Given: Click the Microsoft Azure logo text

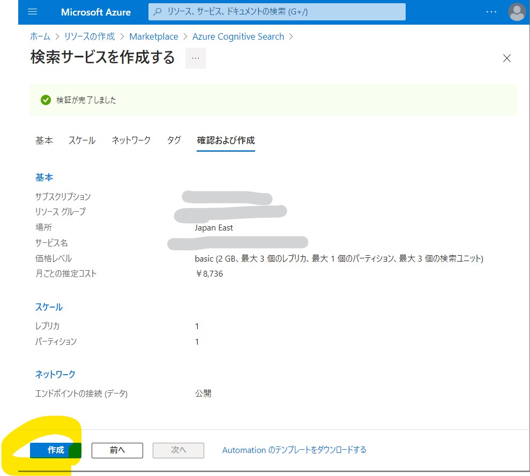Looking at the screenshot, I should (95, 12).
